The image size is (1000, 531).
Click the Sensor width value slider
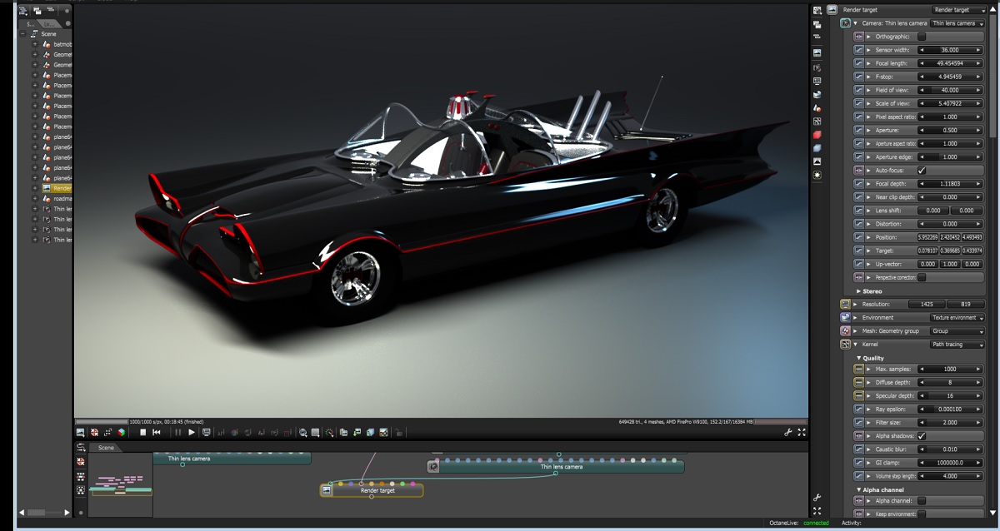pyautogui.click(x=949, y=50)
